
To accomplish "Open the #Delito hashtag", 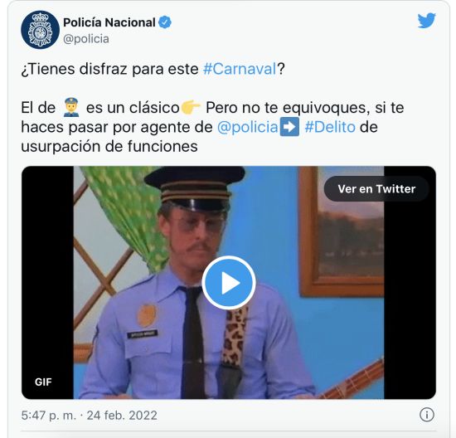I will click(330, 127).
